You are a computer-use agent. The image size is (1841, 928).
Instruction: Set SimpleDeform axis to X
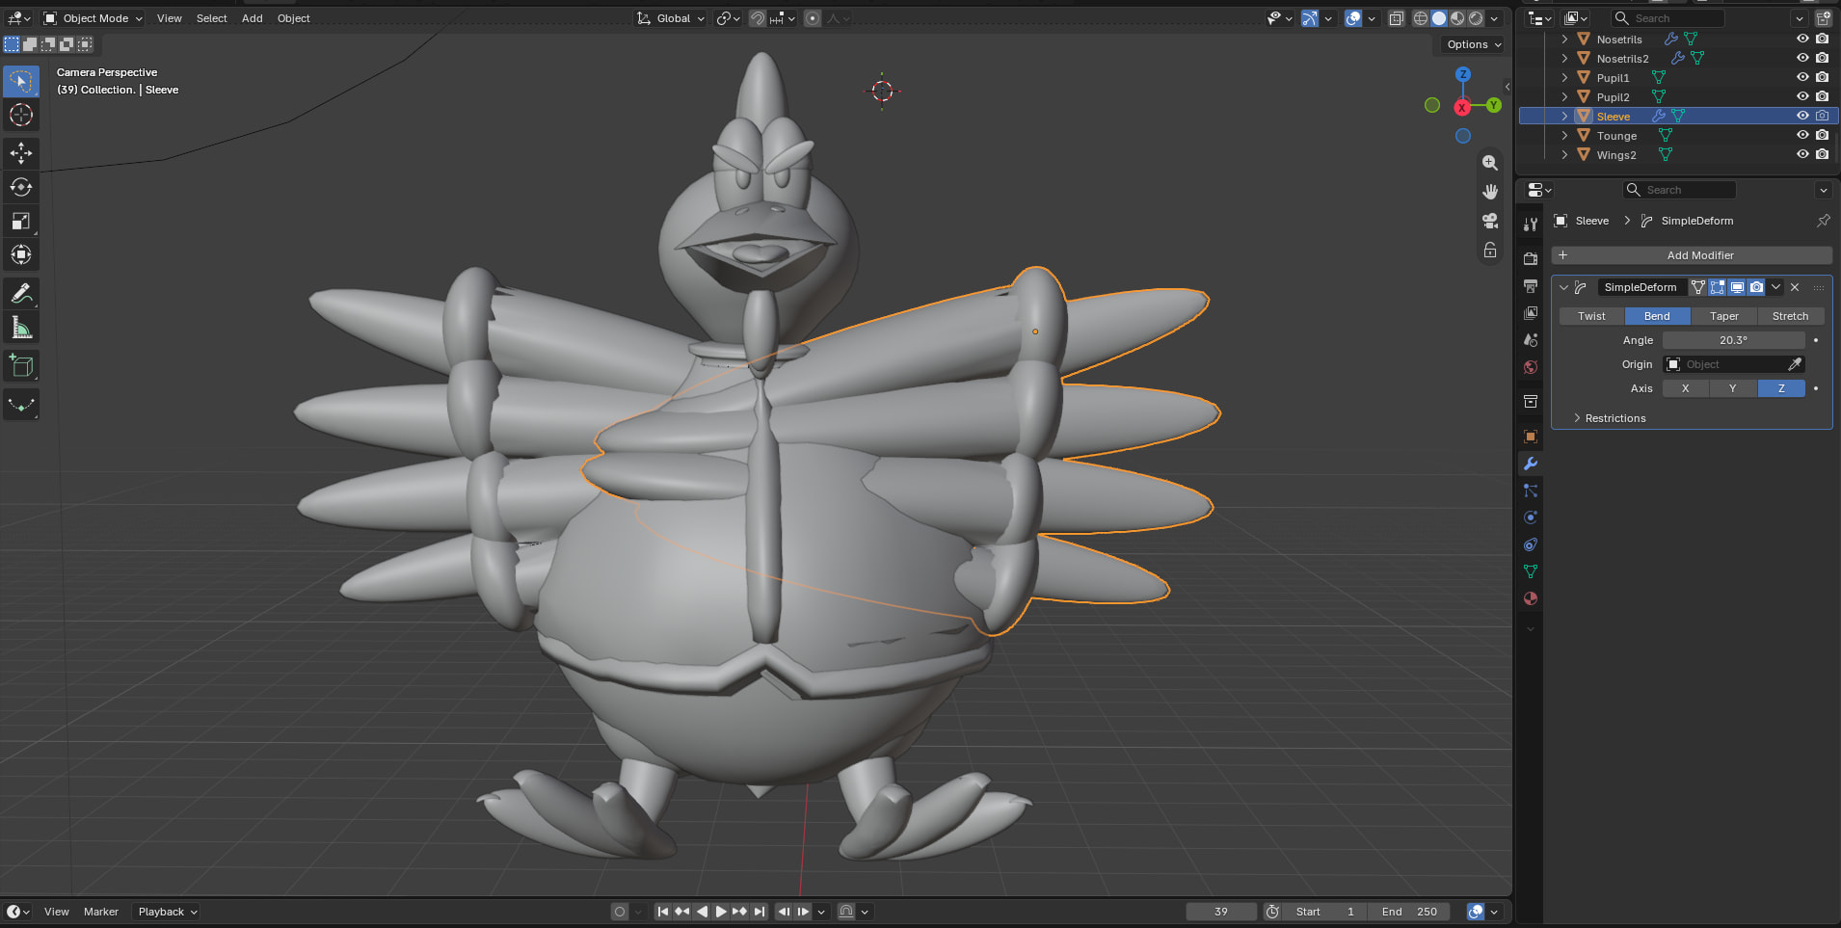[x=1685, y=388]
